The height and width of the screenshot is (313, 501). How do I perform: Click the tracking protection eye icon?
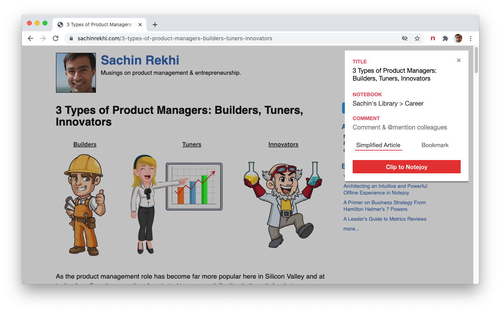[405, 38]
